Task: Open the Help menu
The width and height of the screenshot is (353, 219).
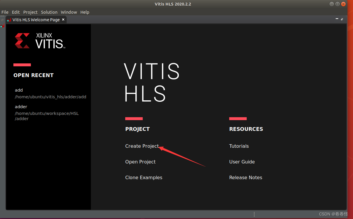Action: 85,12
